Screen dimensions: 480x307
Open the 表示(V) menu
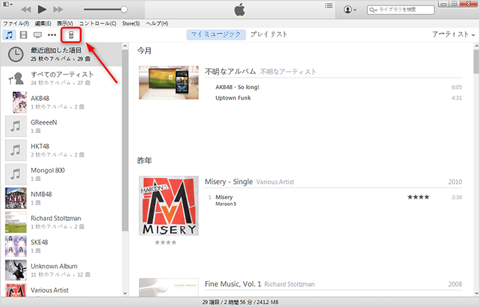tap(65, 24)
